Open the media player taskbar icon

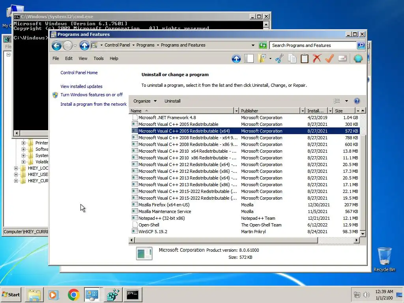tap(54, 294)
